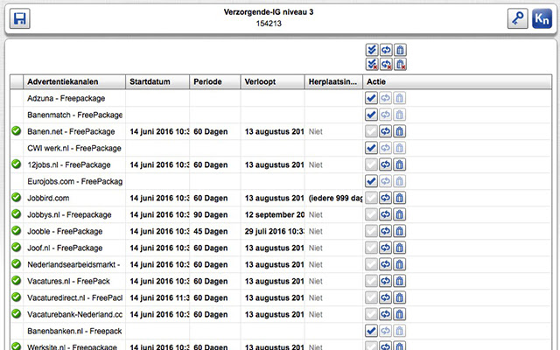
Task: Repost the Jobbird.com advertisement
Action: tap(385, 198)
